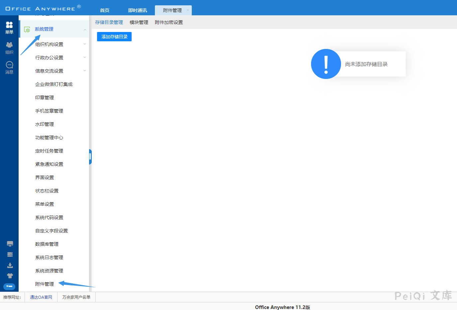Click the 添加存储目录 button
Image resolution: width=457 pixels, height=310 pixels.
click(114, 37)
